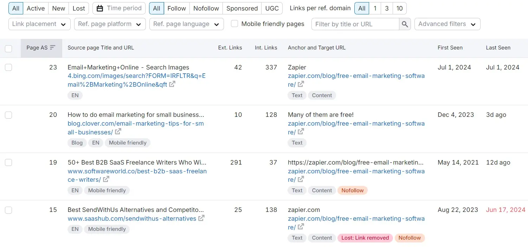Open zapier.com target URL in saashub row
Screen dimensions: 528x247
[356, 222]
